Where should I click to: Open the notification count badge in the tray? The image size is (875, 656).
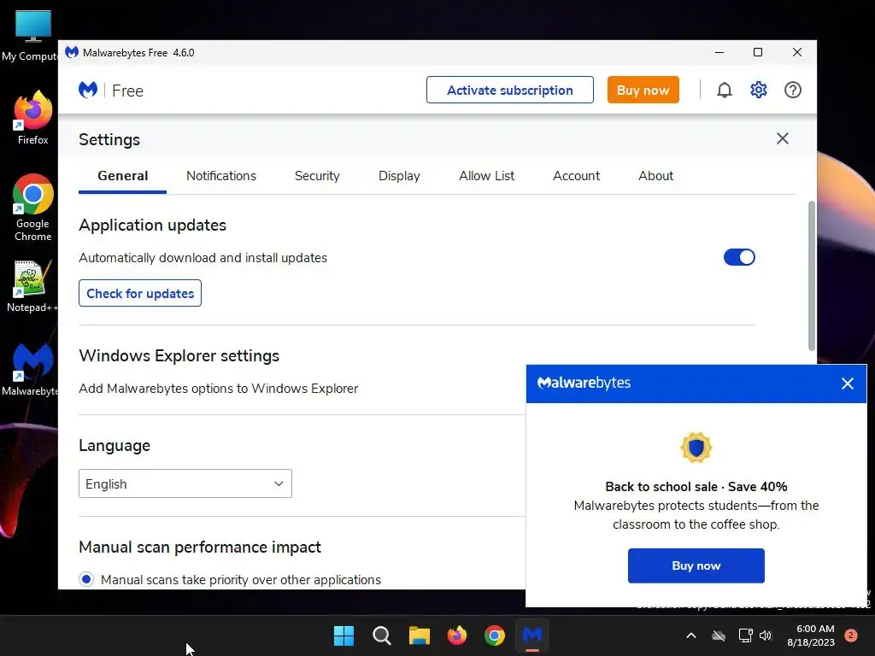coord(851,635)
